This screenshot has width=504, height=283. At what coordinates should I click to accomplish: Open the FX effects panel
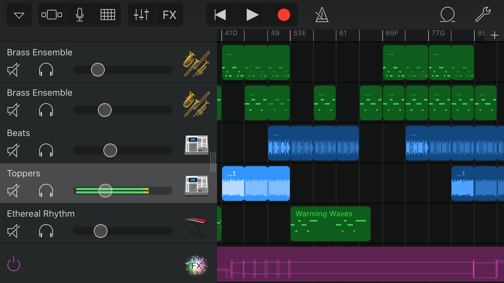point(169,15)
